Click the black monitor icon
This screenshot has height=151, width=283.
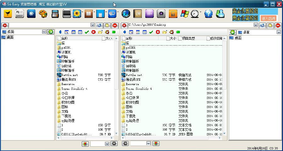click(x=67, y=14)
